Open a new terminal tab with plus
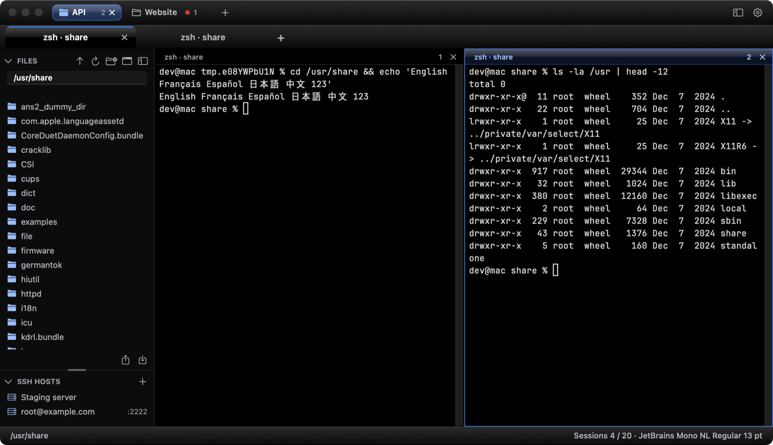 point(281,38)
